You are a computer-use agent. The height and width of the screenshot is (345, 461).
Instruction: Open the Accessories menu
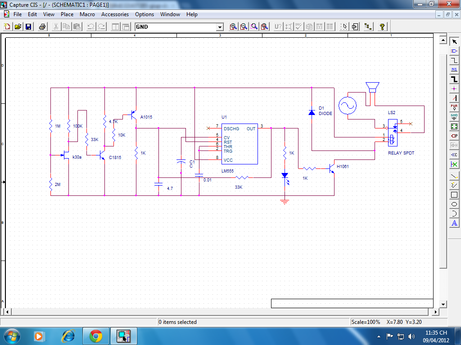115,14
